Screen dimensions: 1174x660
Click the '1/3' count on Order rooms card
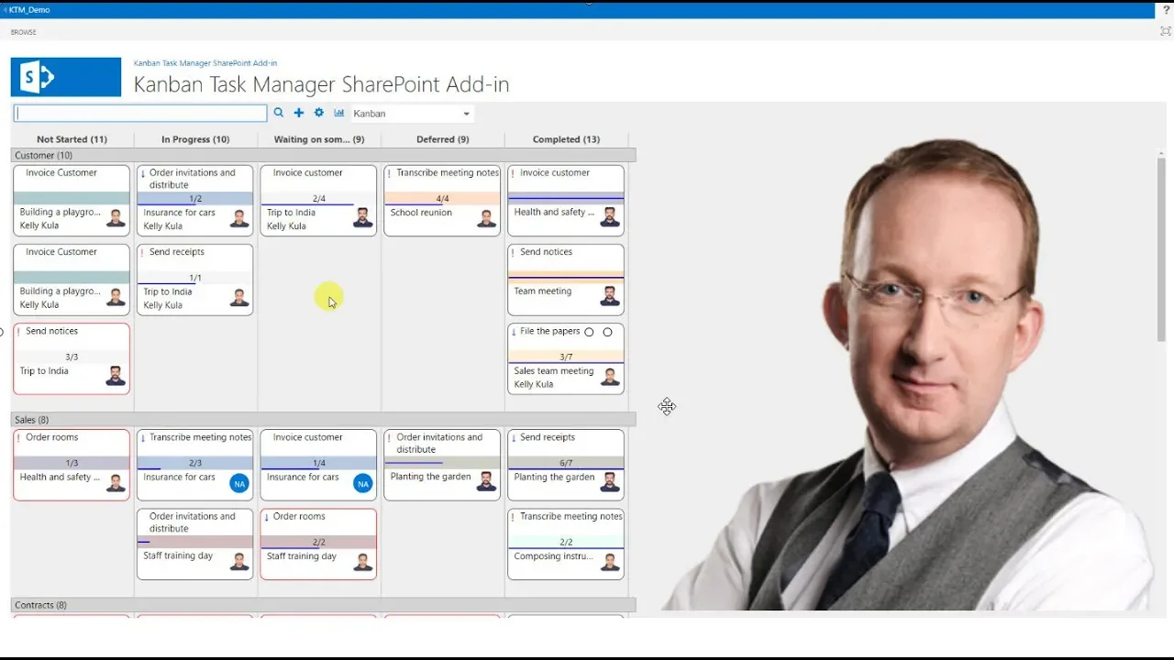pos(72,464)
